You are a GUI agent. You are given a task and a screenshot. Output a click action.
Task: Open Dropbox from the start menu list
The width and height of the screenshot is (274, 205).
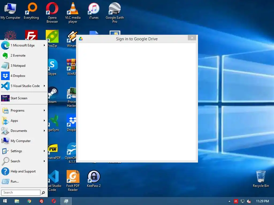pyautogui.click(x=24, y=76)
